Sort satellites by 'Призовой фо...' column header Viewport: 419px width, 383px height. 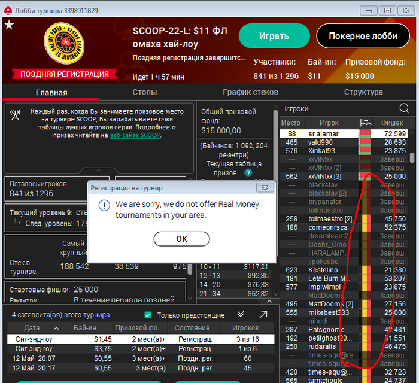[141, 328]
